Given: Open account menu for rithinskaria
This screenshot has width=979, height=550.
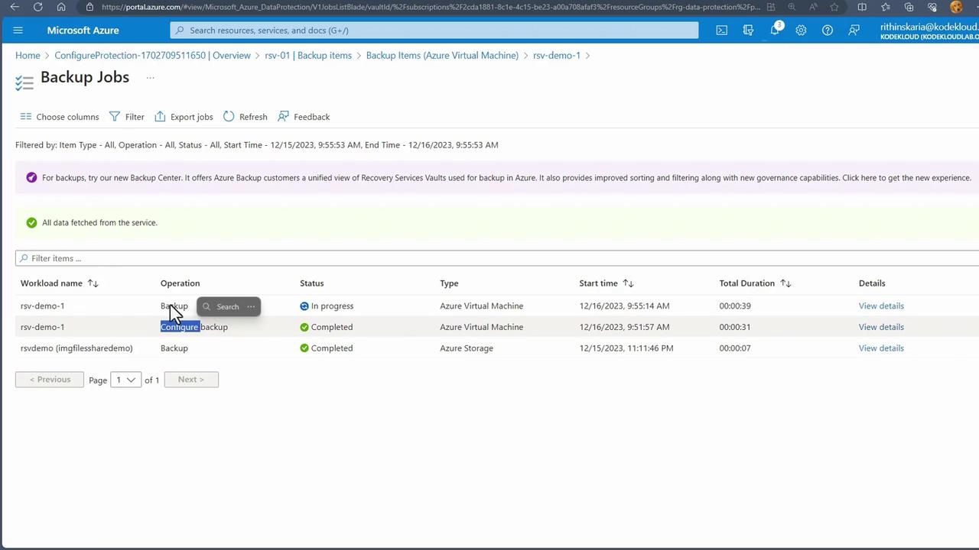Looking at the screenshot, I should (x=929, y=31).
